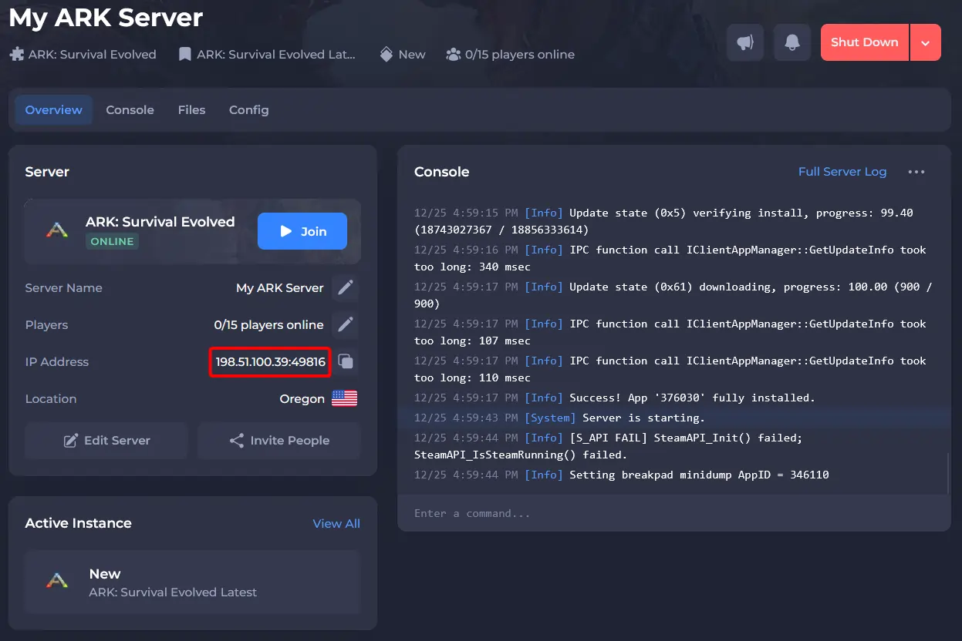Click the bookmark version icon in header
Viewport: 962px width, 641px height.
[x=184, y=54]
